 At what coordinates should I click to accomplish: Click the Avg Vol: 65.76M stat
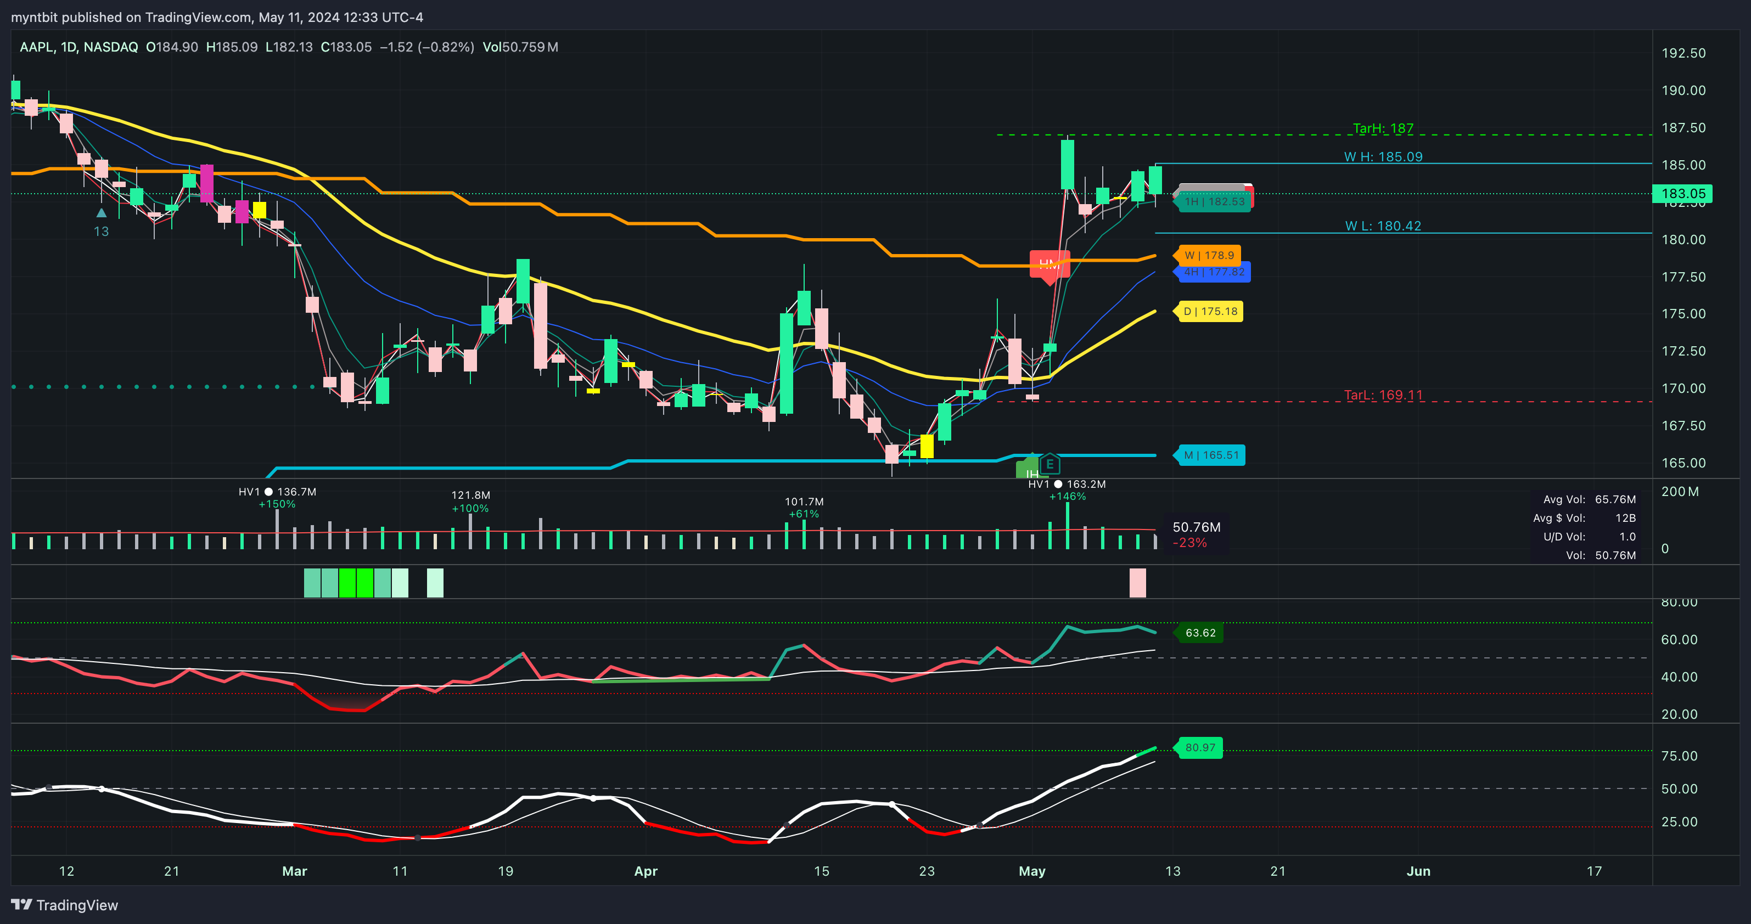(x=1589, y=499)
